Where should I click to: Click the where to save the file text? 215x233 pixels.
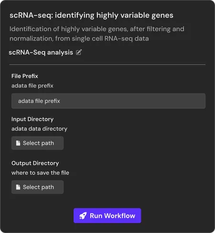[x=40, y=173]
